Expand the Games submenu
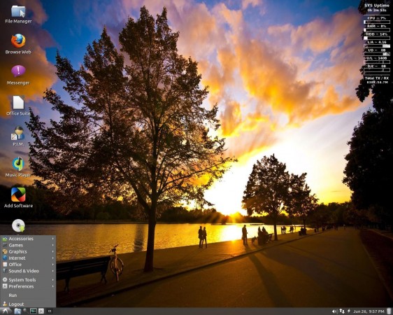This screenshot has width=393, height=315. pos(28,245)
